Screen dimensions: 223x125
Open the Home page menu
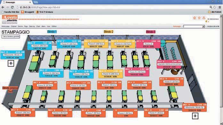(5, 27)
